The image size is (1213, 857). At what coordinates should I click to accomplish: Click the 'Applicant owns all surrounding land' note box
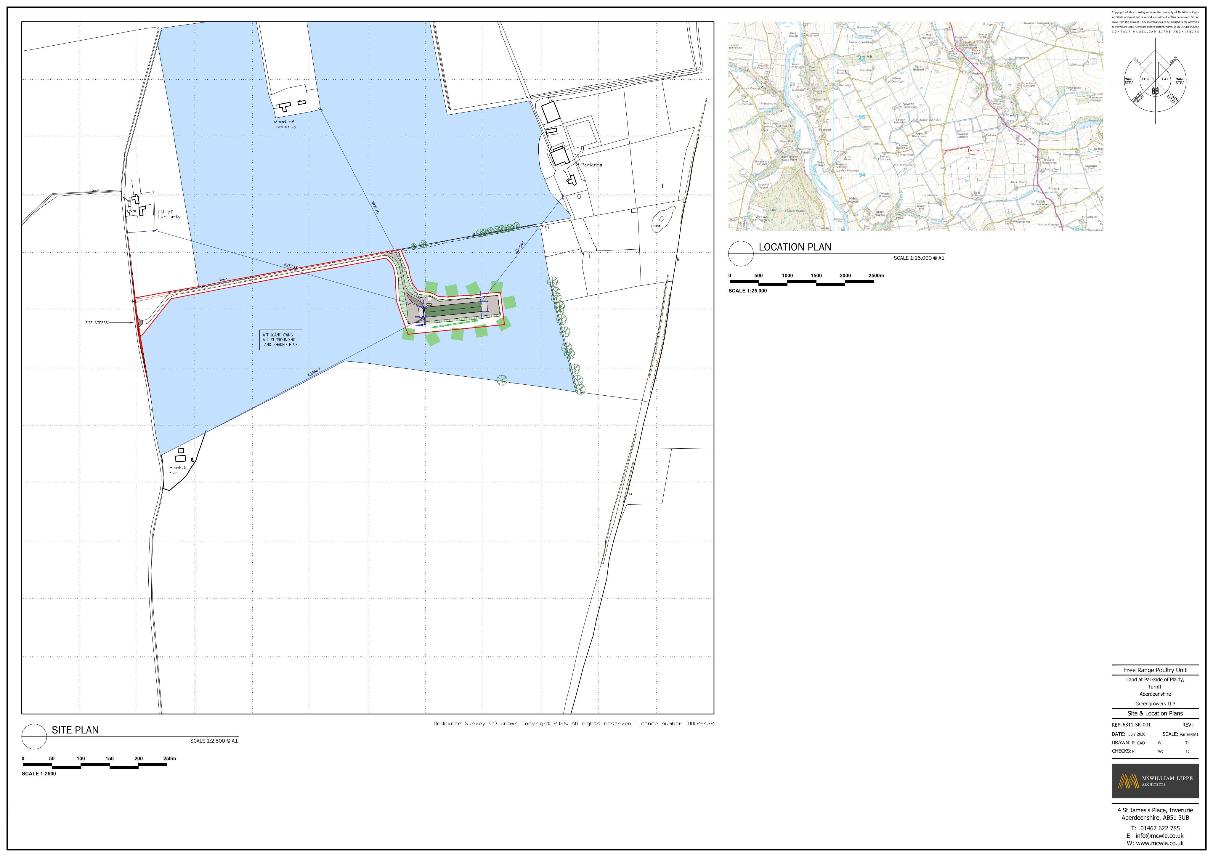point(280,340)
